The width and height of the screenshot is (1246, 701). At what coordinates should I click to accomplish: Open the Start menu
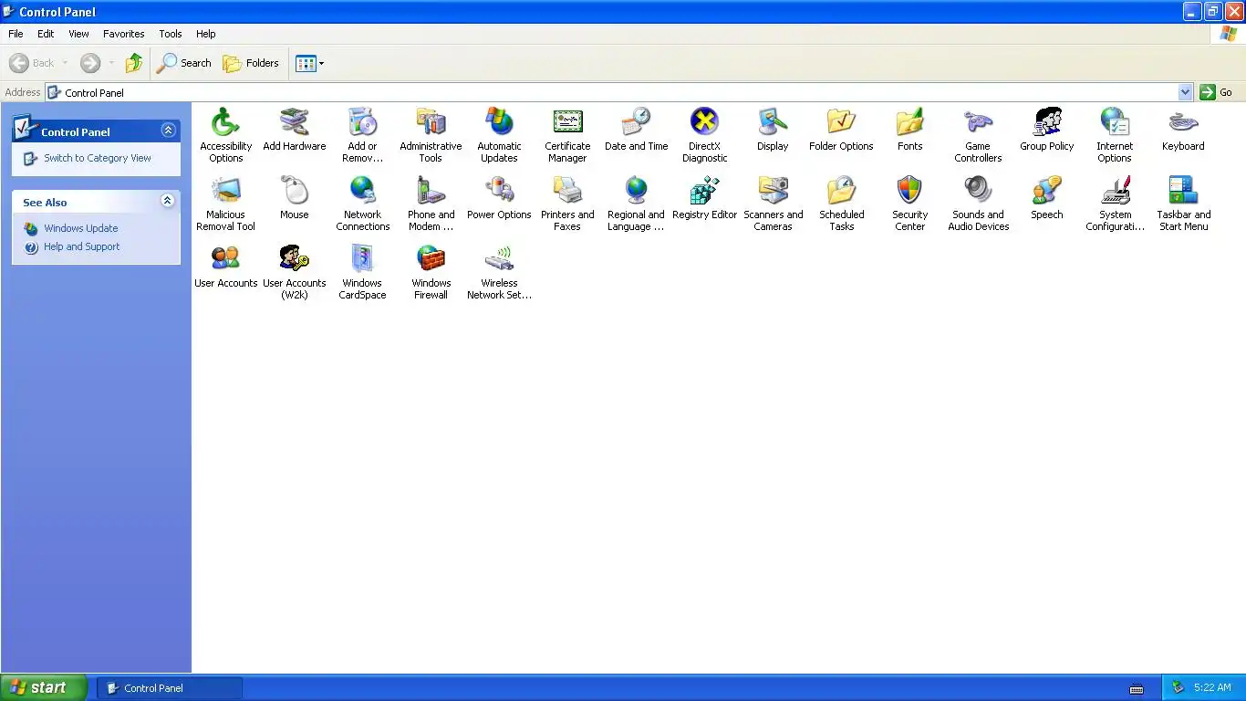point(44,687)
